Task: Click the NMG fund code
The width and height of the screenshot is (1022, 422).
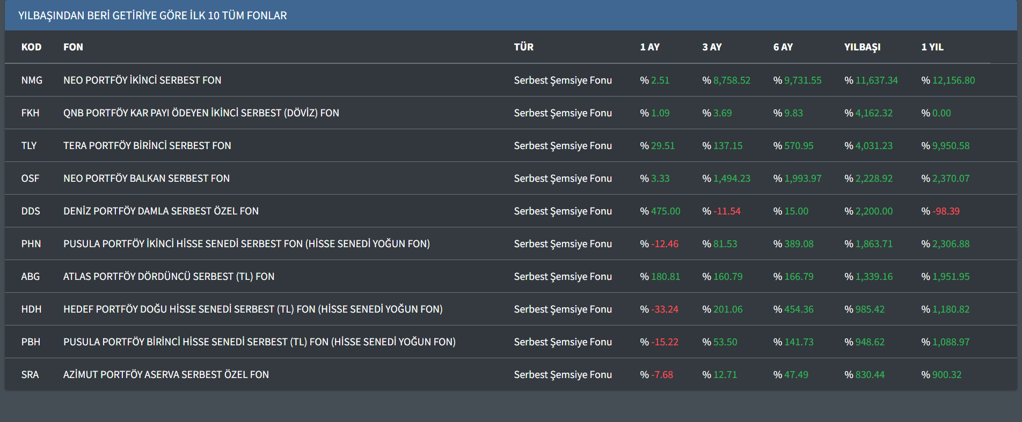Action: tap(32, 80)
